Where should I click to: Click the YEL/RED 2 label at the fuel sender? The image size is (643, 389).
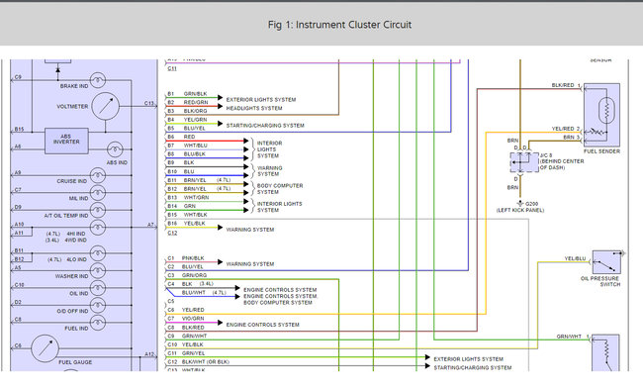566,129
